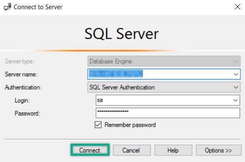
Task: Toggle the Remember password checkbox
Action: pos(98,125)
